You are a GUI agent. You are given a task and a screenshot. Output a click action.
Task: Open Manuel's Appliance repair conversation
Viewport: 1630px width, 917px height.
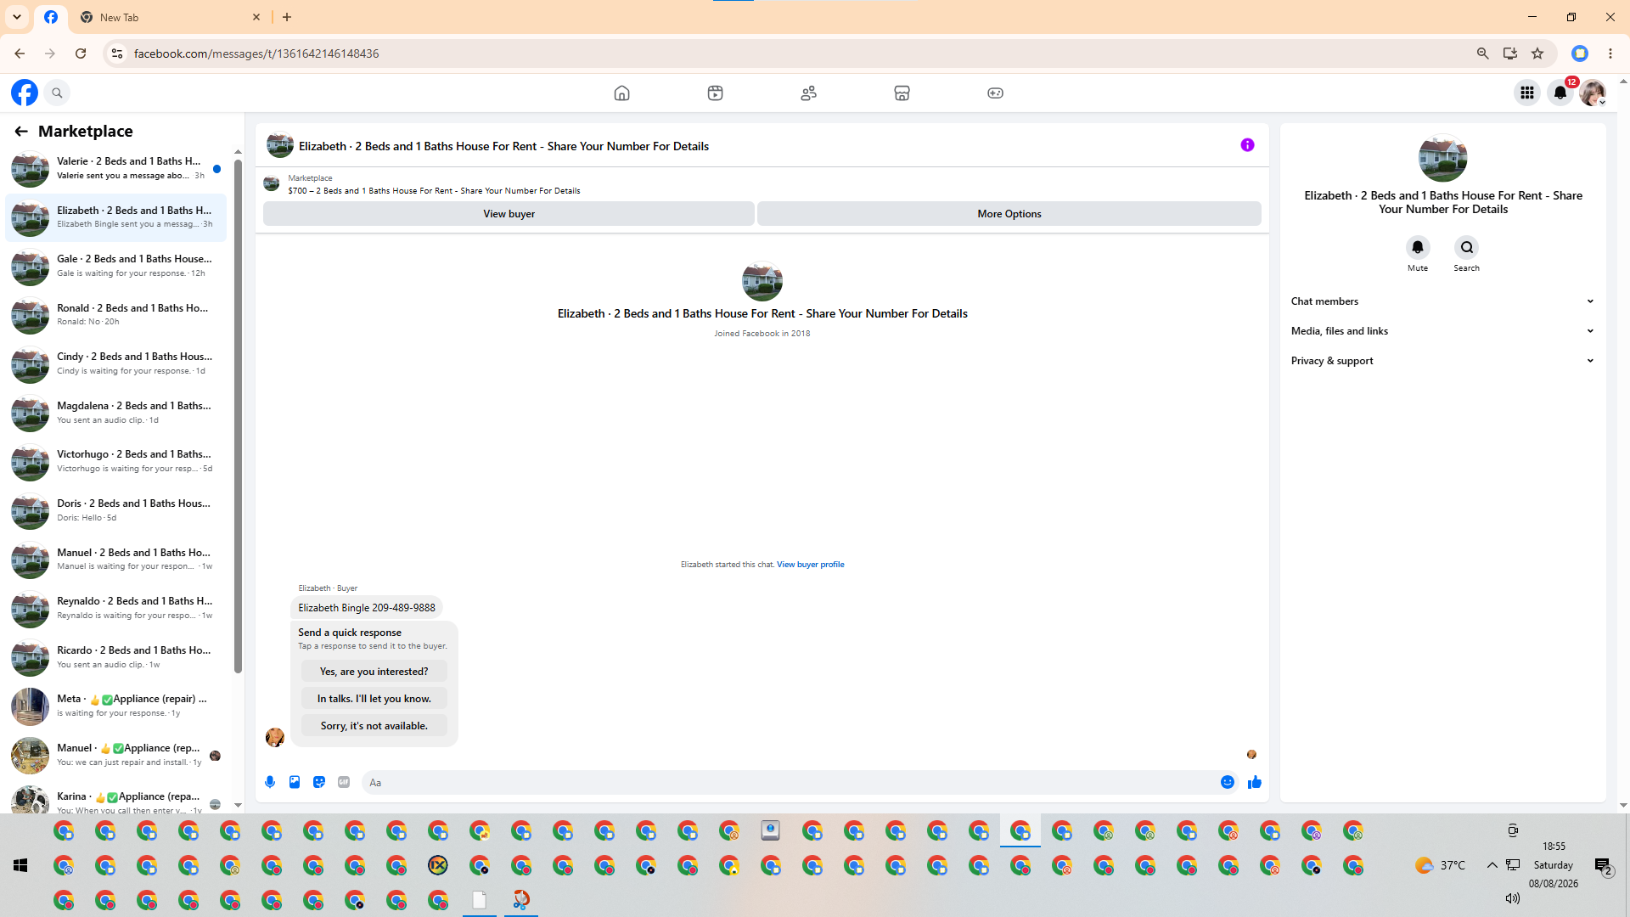click(116, 756)
